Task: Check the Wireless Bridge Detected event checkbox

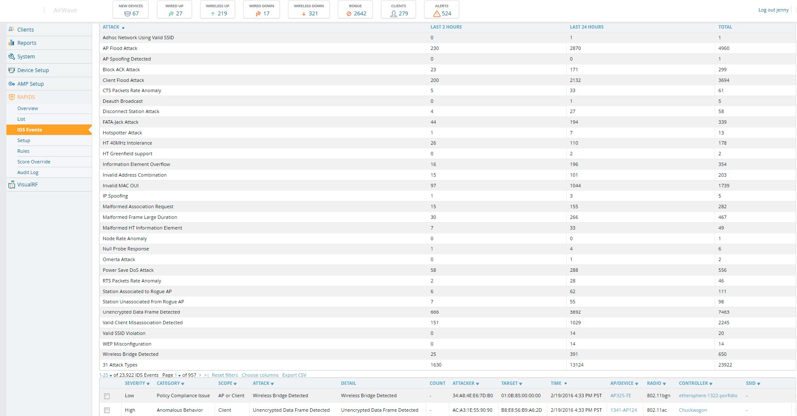Action: (107, 396)
